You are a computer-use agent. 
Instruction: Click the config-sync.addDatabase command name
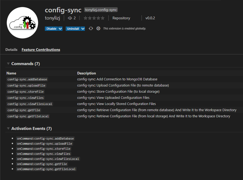point(27,79)
